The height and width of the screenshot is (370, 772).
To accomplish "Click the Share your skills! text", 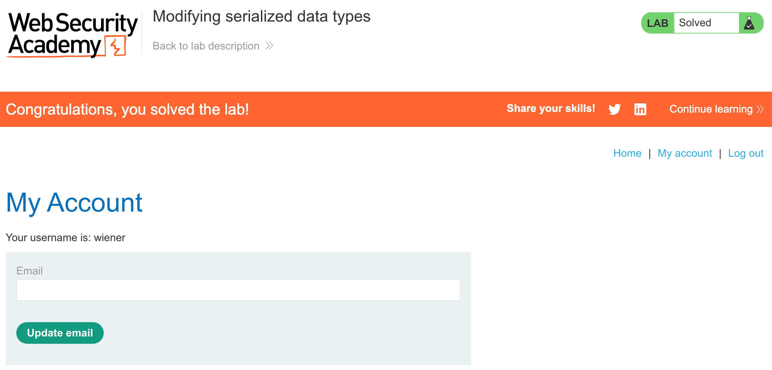I will click(551, 109).
